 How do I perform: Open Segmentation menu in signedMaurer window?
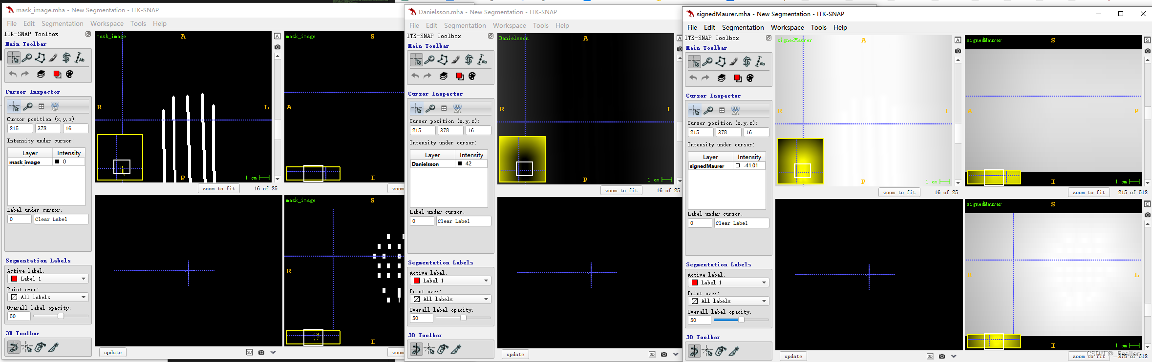(743, 27)
